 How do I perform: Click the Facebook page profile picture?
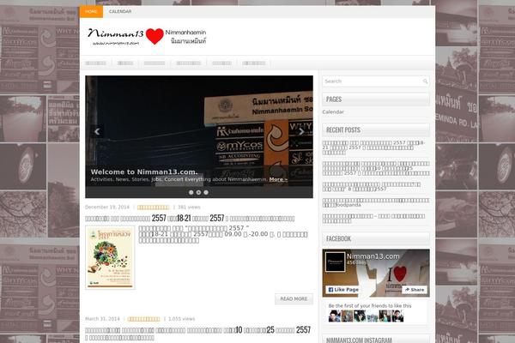coord(335,262)
